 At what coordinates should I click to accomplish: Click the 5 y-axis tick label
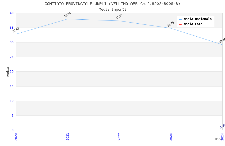(x=13, y=115)
